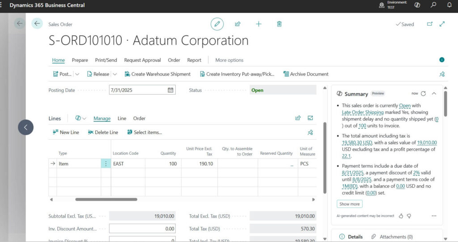Switch to Details factbox tab
This screenshot has height=242, width=458.
[351, 237]
